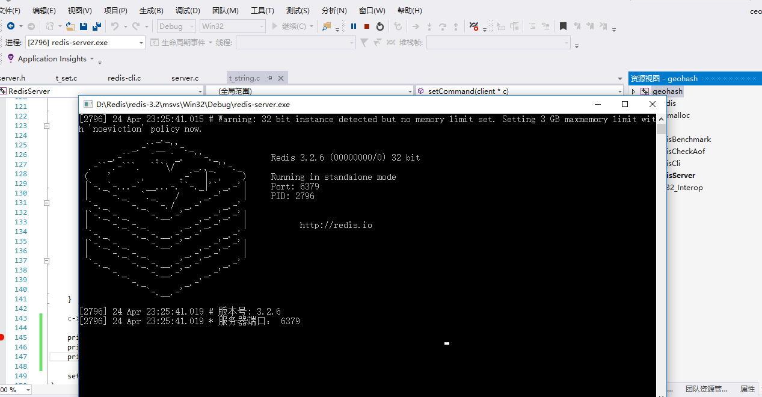Collapse the code block at line 131
The height and width of the screenshot is (397, 762).
(46, 203)
